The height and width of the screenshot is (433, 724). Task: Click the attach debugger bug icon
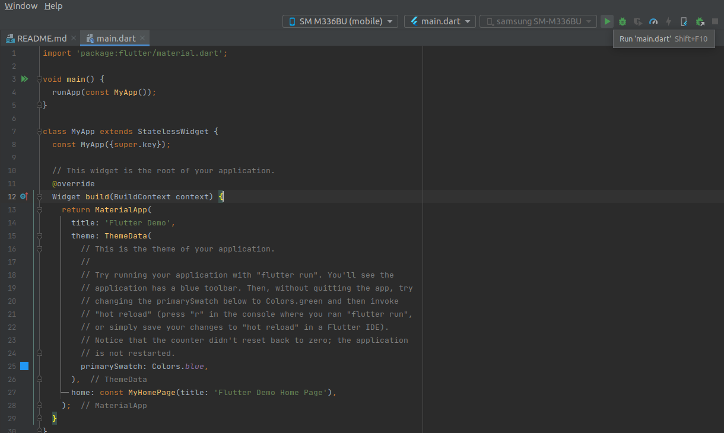click(700, 21)
